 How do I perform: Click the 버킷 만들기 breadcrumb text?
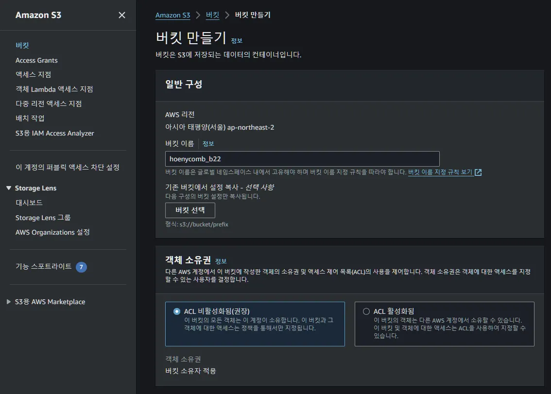point(253,15)
